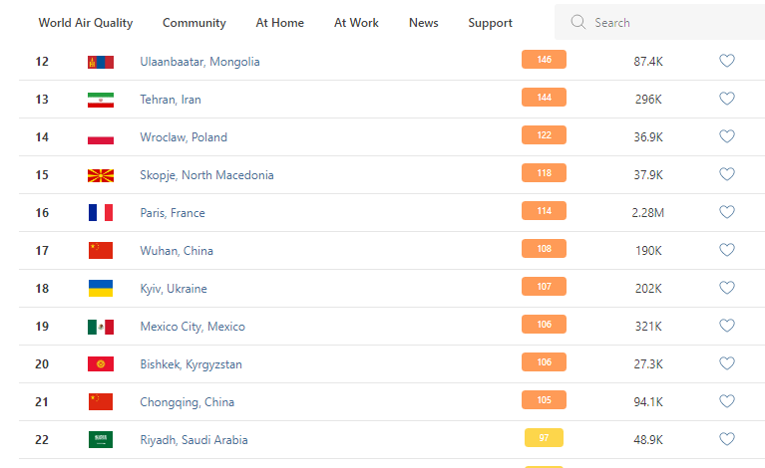Click the heart icon for Wroclaw, Poland
This screenshot has width=765, height=468.
(x=727, y=136)
